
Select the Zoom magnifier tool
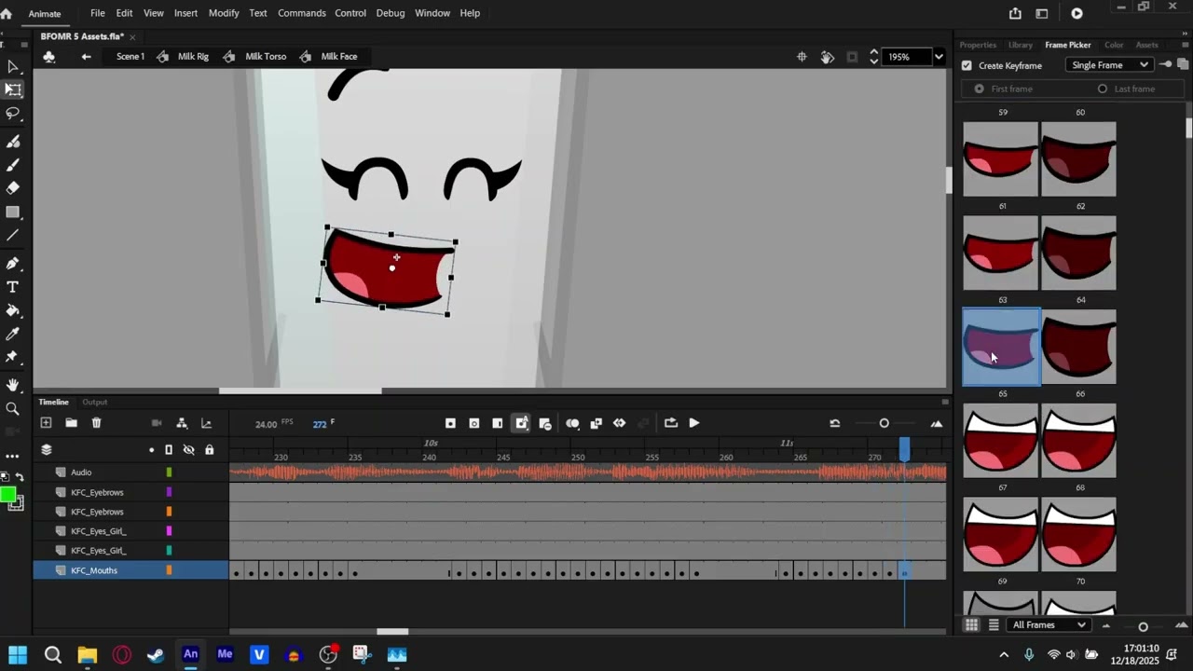13,408
